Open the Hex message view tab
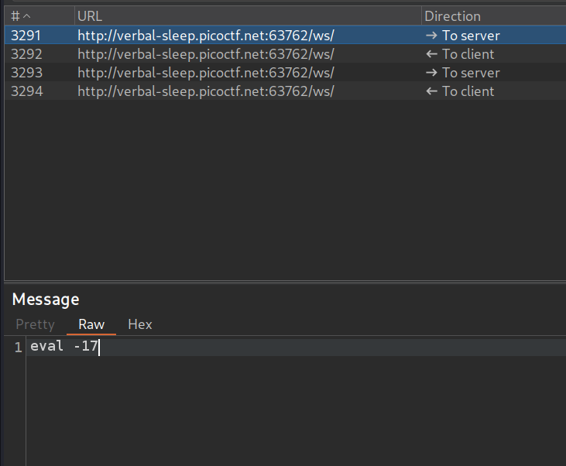 point(140,324)
